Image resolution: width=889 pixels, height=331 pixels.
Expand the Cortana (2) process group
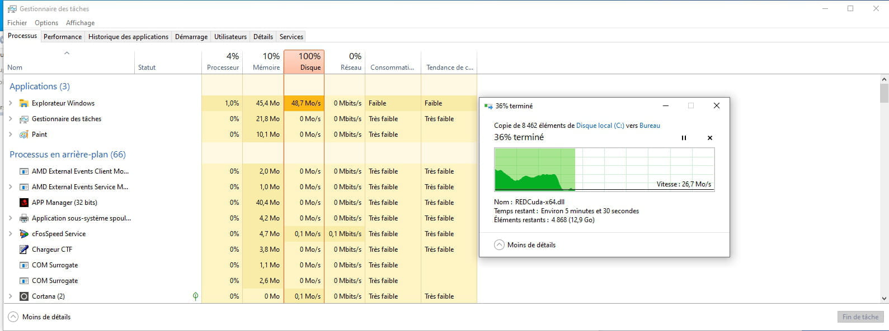click(10, 296)
